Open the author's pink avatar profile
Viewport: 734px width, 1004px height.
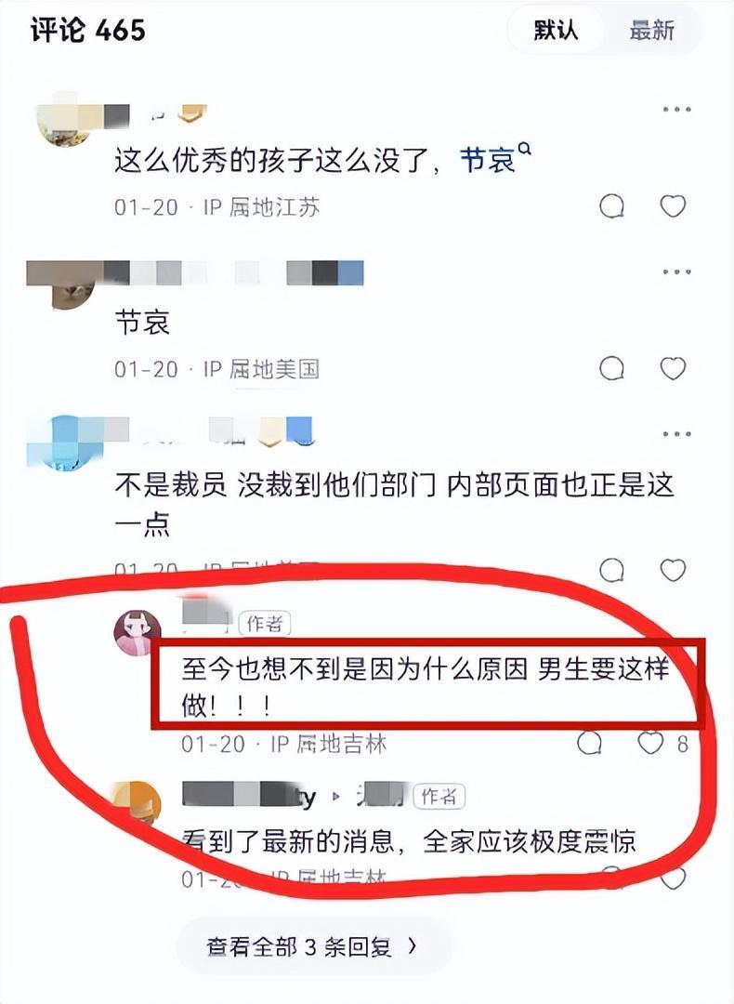coord(138,633)
